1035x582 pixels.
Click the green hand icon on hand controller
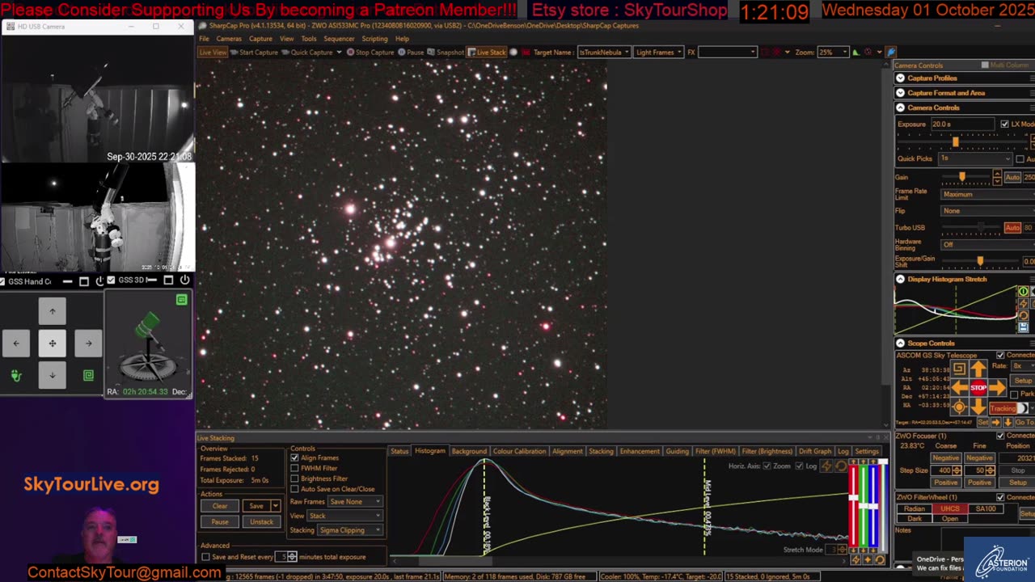[15, 376]
